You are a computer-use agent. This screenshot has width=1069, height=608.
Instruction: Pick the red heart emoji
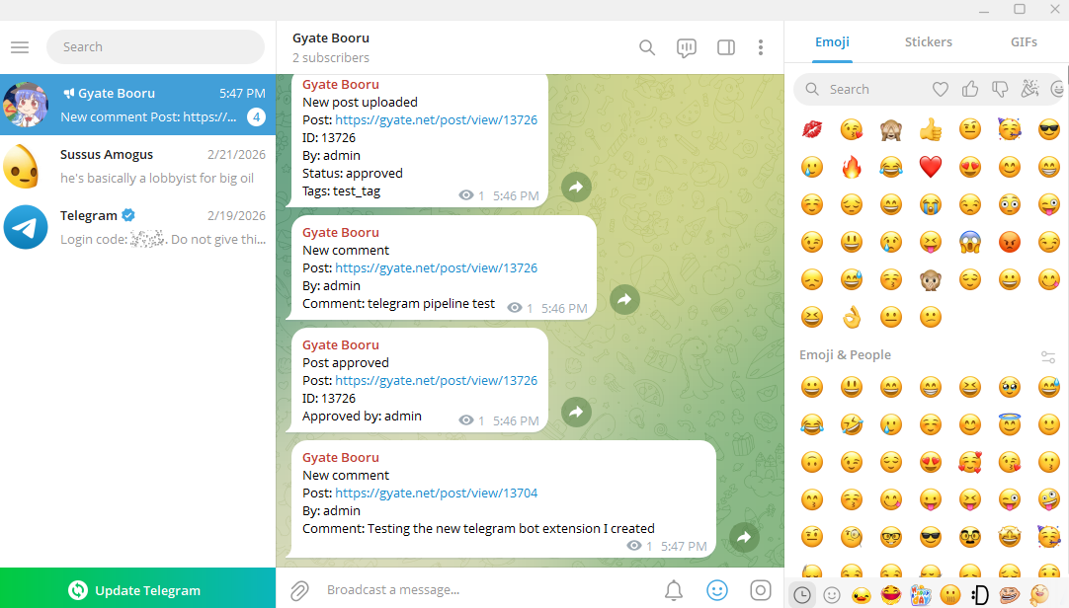[x=931, y=167]
